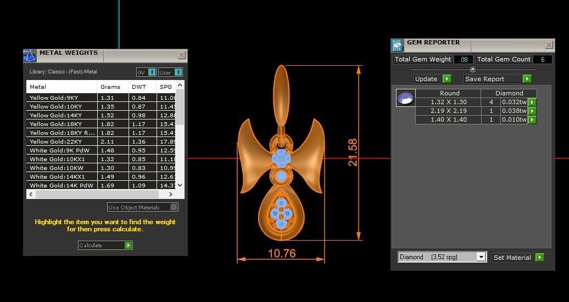Viewport: 569px width, 302px height.
Task: Click the SPG column header
Action: point(166,87)
